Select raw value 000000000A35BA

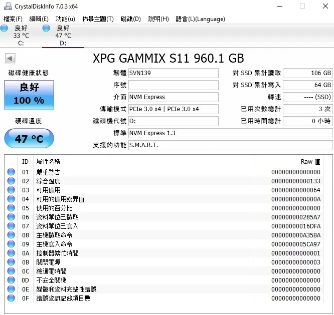pyautogui.click(x=296, y=235)
